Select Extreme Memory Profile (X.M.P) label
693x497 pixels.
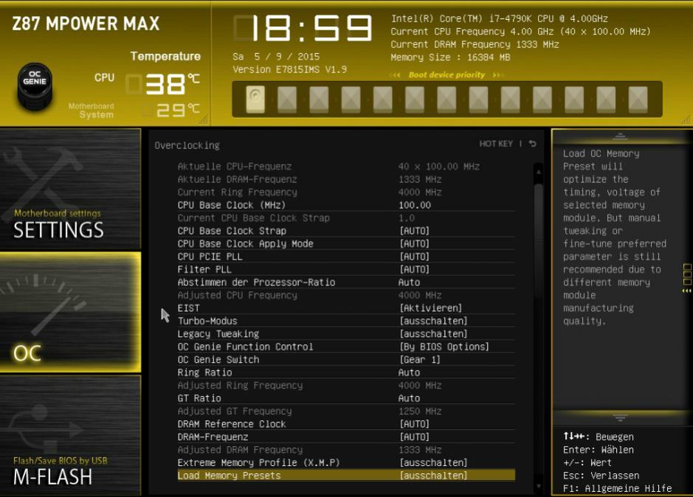pyautogui.click(x=258, y=462)
